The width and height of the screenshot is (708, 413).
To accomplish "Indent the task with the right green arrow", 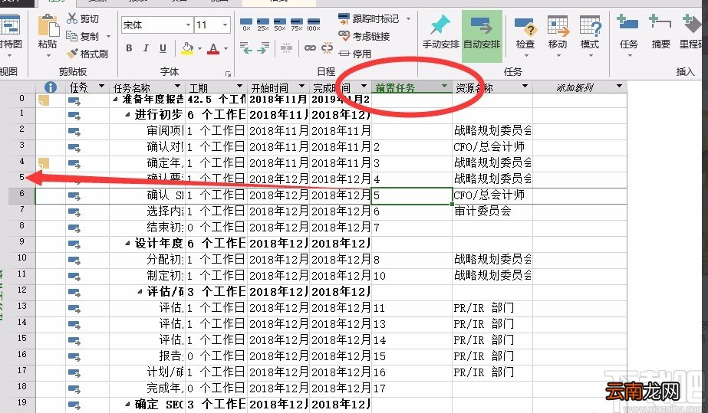I will (x=263, y=48).
